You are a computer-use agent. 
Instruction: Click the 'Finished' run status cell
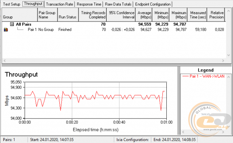[65, 30]
